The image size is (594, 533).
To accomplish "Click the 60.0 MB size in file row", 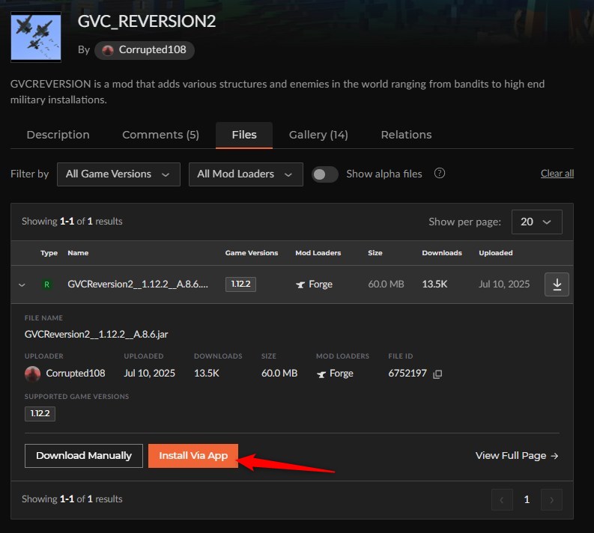I will (x=386, y=284).
